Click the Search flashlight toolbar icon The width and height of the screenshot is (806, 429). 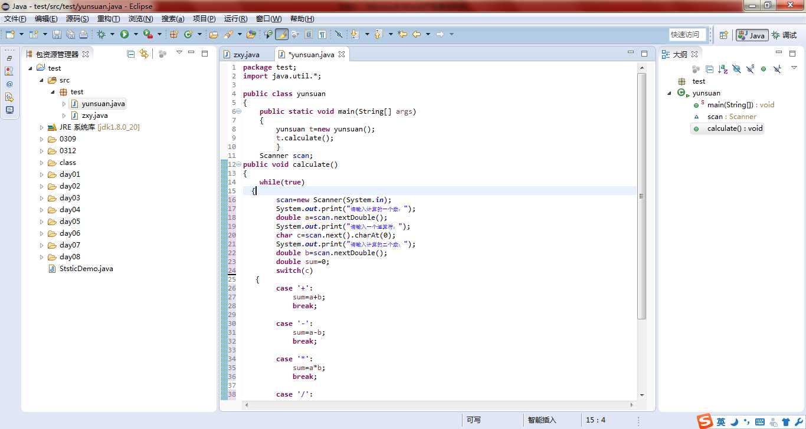pos(228,34)
